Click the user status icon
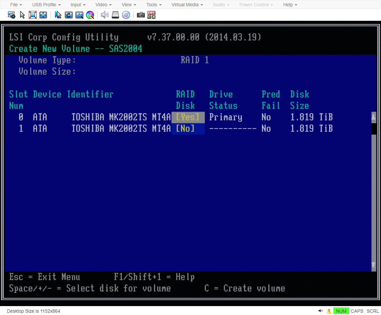This screenshot has height=315, width=381. point(329,311)
